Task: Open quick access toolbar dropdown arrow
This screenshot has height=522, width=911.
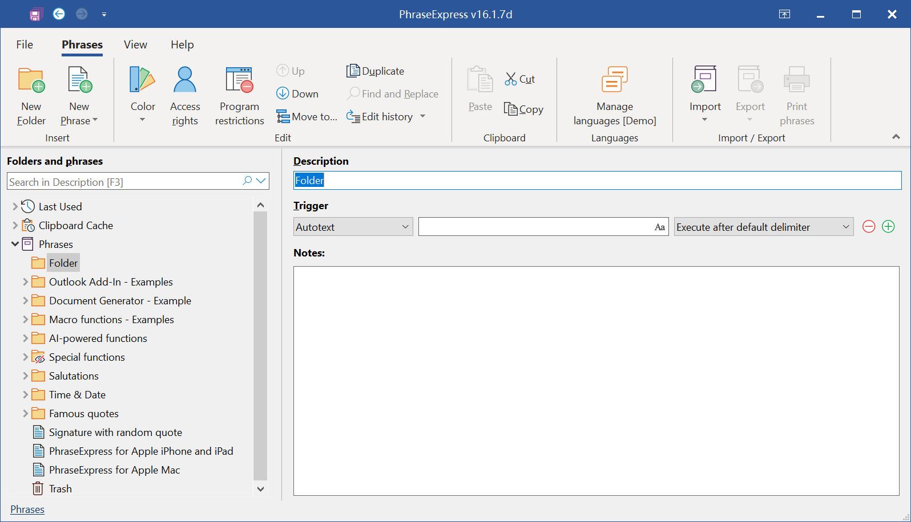Action: [104, 14]
